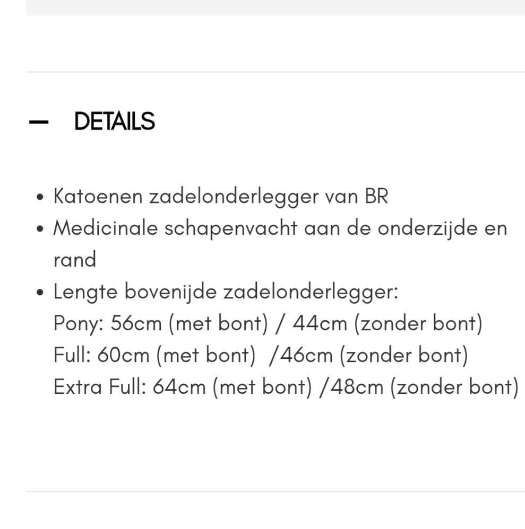
Task: Click the bullet before 'Lengte bovenijde zadelonderlegger'
Action: [39, 292]
